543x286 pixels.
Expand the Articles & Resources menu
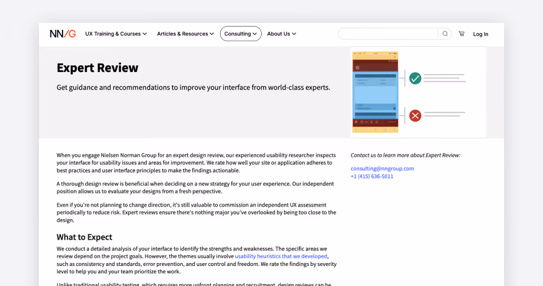tap(185, 34)
